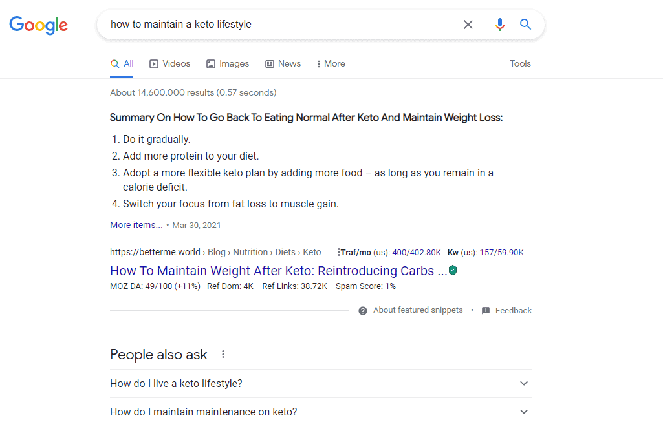Screen dimensions: 663x431
Task: Click the green shield icon beside result title
Action: pyautogui.click(x=453, y=271)
